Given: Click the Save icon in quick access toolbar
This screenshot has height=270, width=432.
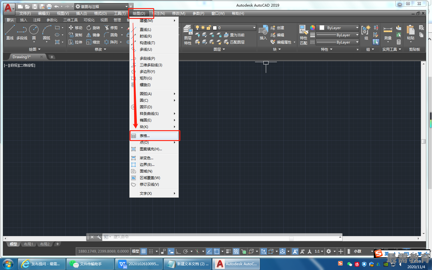Looking at the screenshot, I should [34, 7].
